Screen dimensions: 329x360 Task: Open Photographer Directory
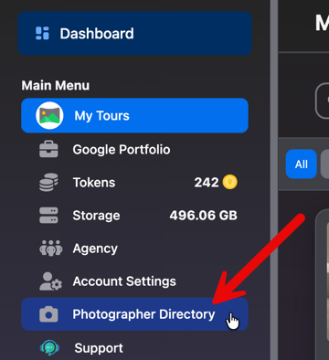point(134,314)
